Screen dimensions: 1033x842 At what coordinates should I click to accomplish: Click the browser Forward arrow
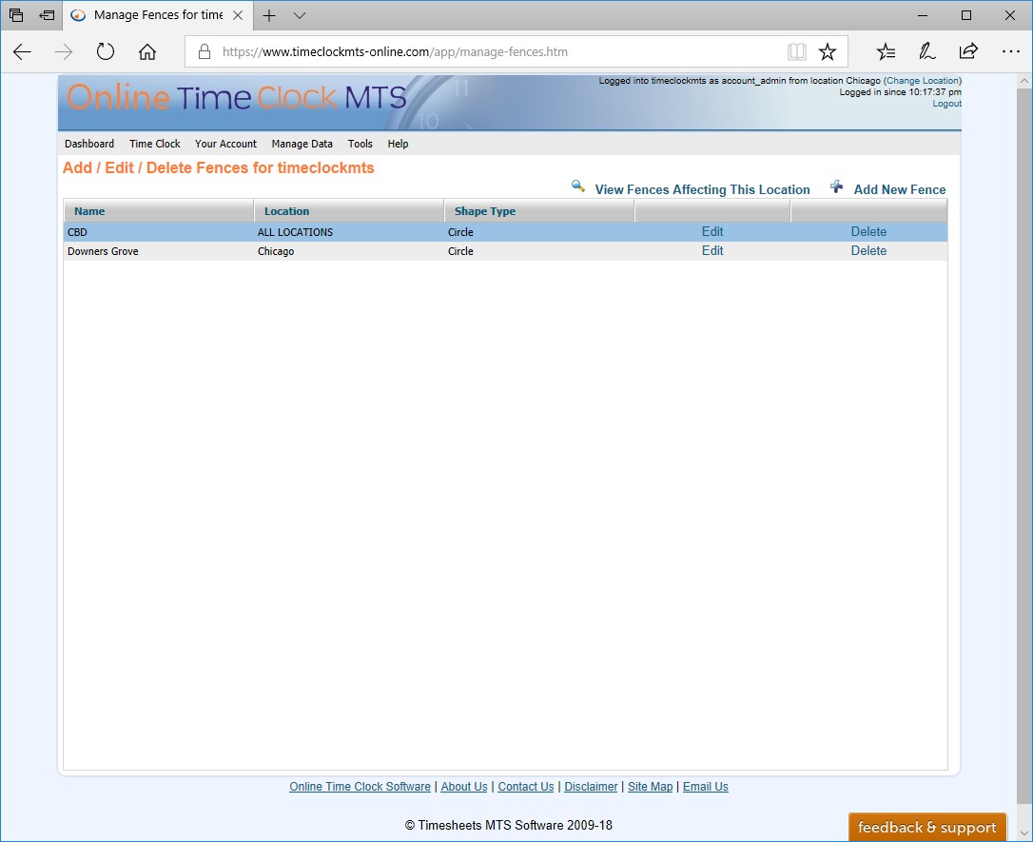63,52
